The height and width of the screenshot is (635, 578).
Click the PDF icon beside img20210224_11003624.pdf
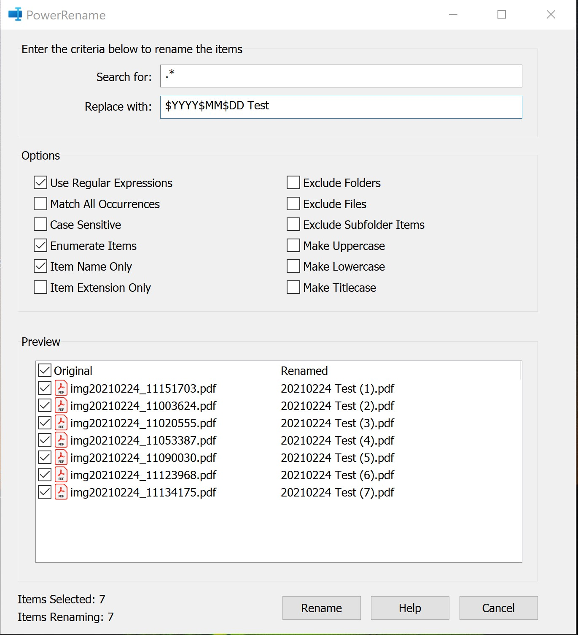pyautogui.click(x=61, y=405)
